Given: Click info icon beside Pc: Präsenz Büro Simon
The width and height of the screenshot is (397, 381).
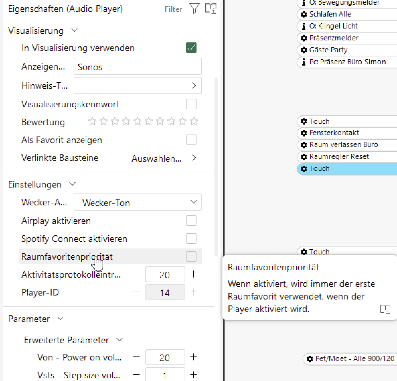Looking at the screenshot, I should coord(304,62).
